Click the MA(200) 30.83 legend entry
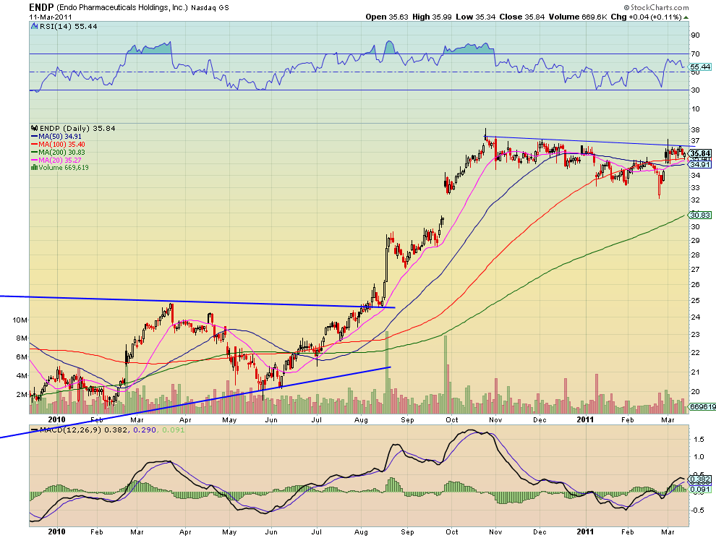 [61, 152]
